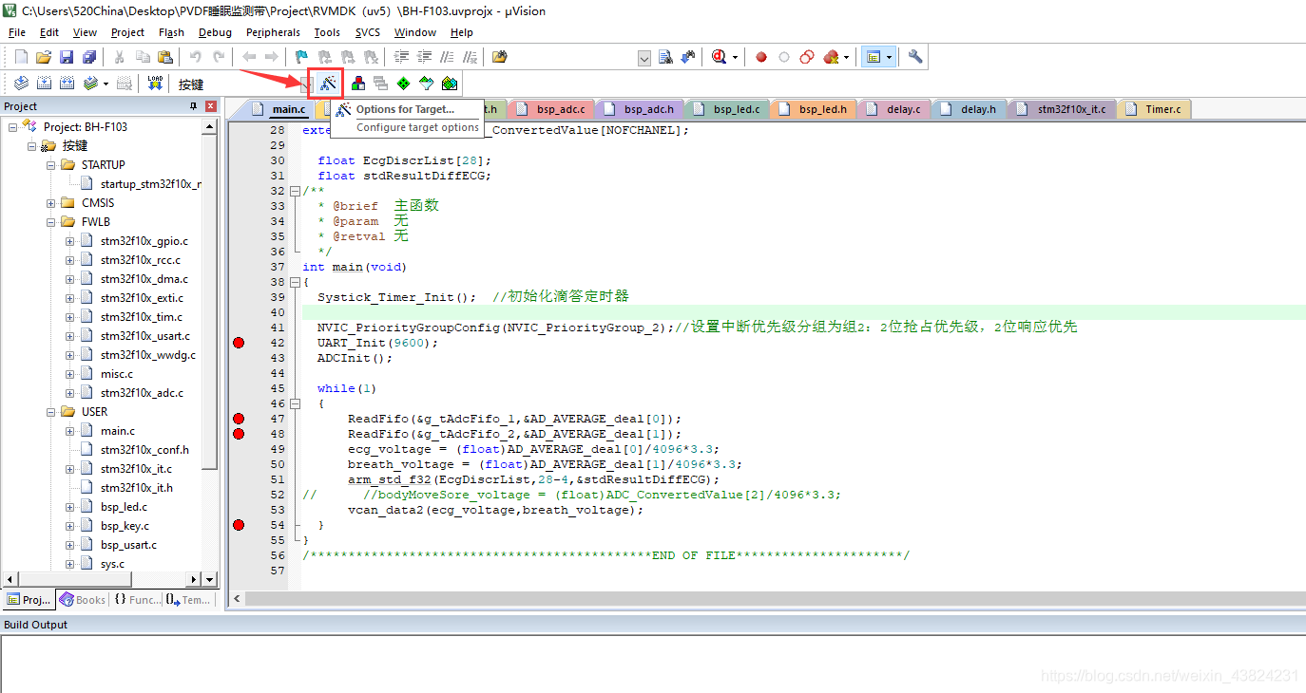1306x693 pixels.
Task: Click the Translate current file icon
Action: tap(21, 84)
